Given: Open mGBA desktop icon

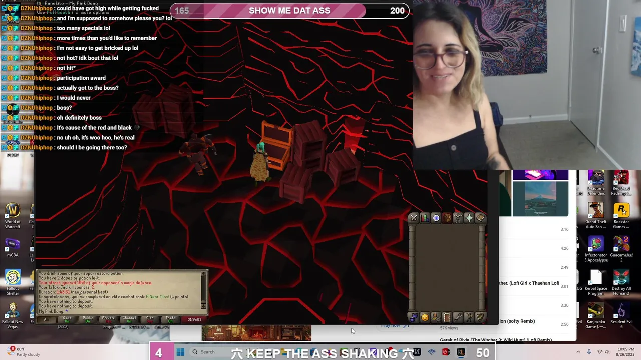Looking at the screenshot, I should pos(13,248).
